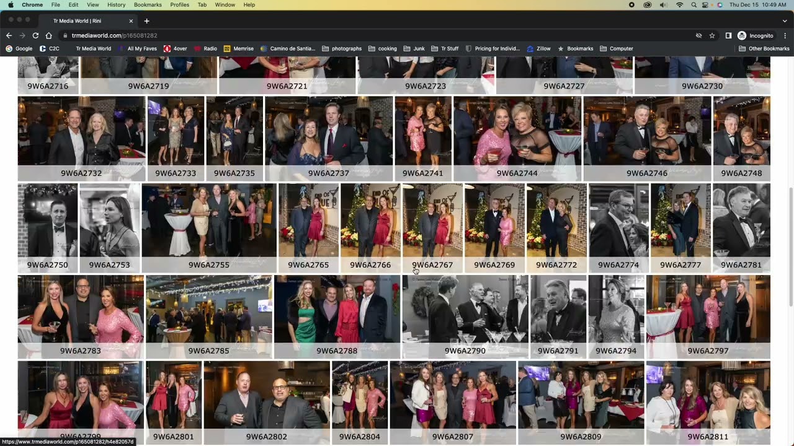Open the Profiles menu
Screen dimensions: 794x446
click(180, 5)
